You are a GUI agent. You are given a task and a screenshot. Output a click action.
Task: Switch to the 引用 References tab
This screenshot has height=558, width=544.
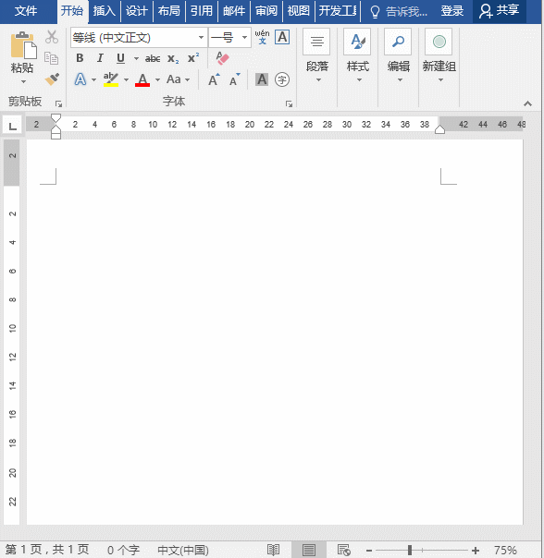click(x=202, y=11)
